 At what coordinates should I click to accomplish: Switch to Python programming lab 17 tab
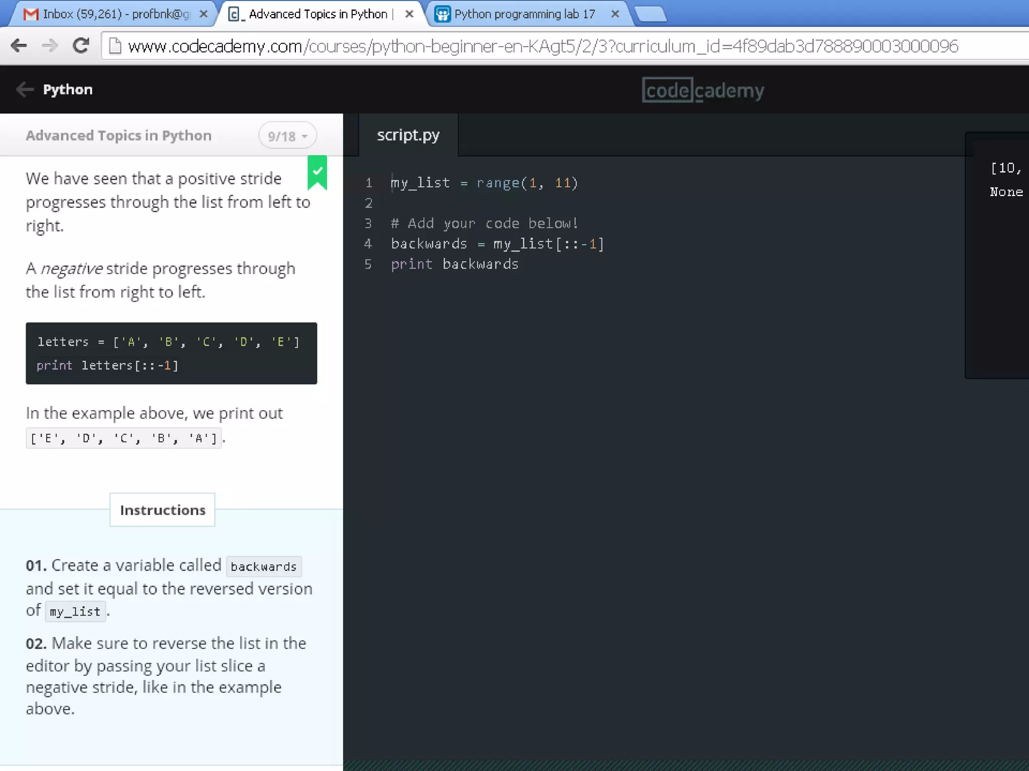pyautogui.click(x=525, y=14)
